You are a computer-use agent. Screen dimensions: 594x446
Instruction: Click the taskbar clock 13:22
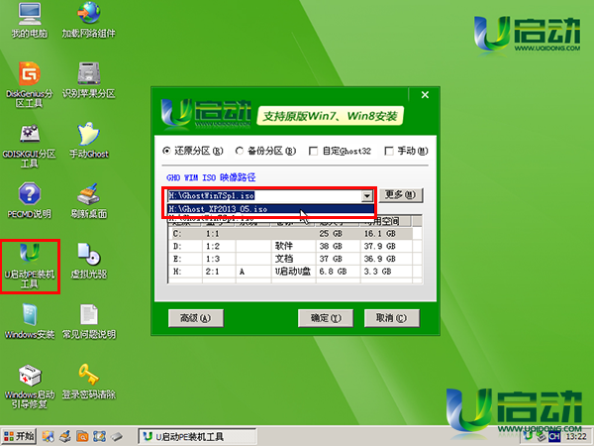[576, 436]
